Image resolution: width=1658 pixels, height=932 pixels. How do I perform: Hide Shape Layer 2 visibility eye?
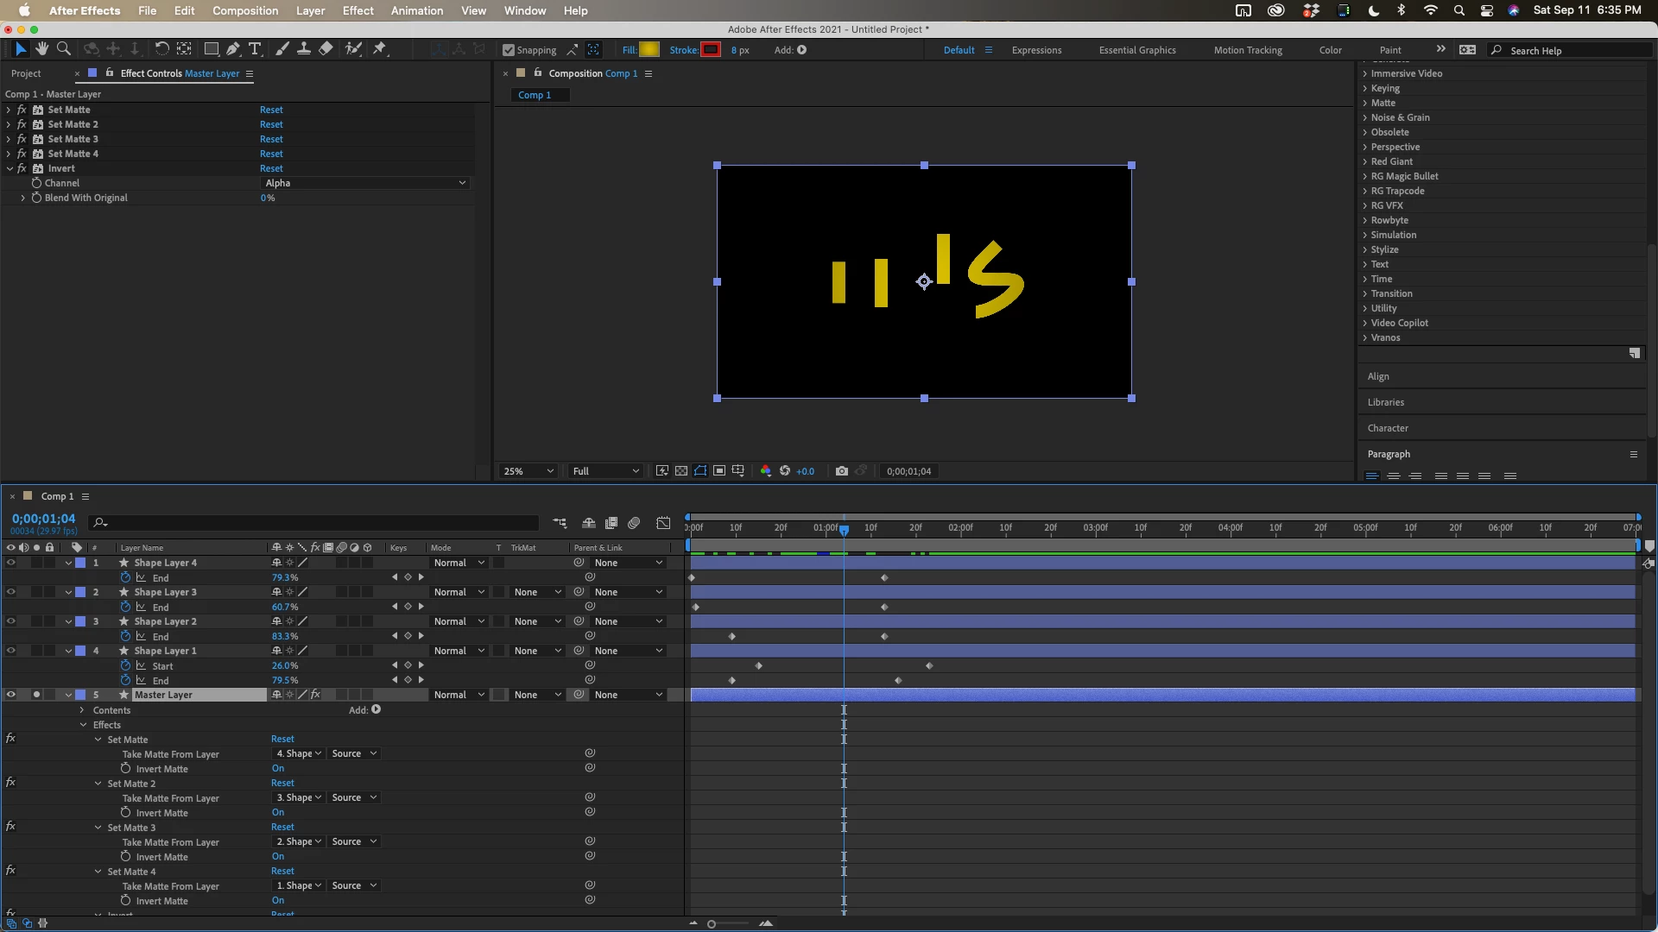tap(11, 621)
